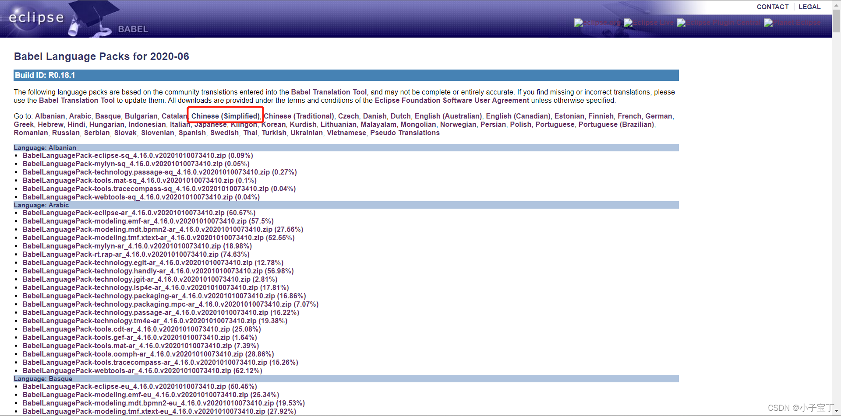Go to the Kurdish language packs
The height and width of the screenshot is (416, 841).
tap(303, 124)
